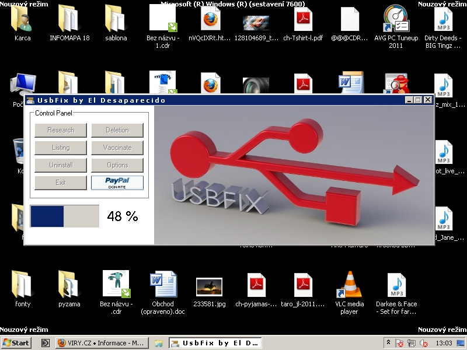
Task: Select the red spy detective shortcut icon
Action: point(396,83)
